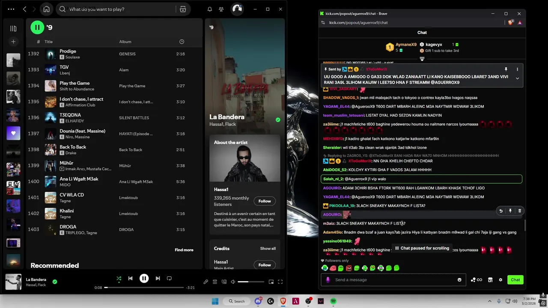Click the red angry emote in quick emotes
The width and height of the screenshot is (548, 308).
click(348, 268)
